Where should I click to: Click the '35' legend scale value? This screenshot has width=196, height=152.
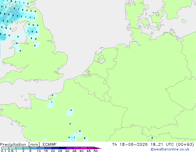coord(74,151)
